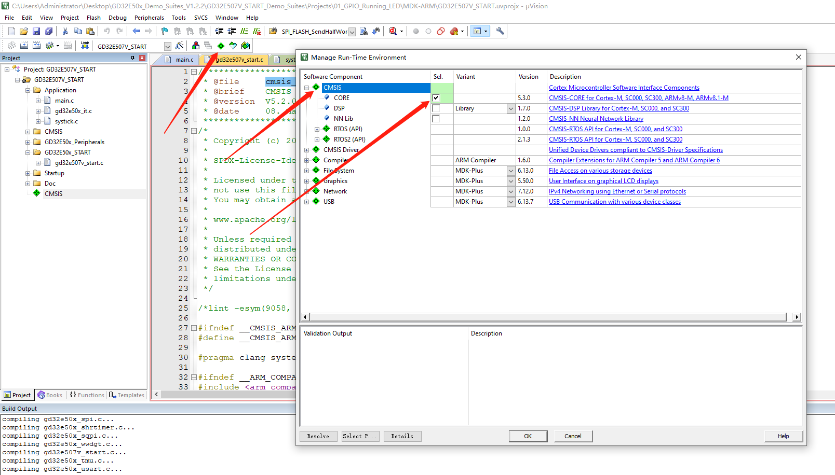Open the CMSIS-CORE for Cortex-M description link
This screenshot has width=835, height=475.
click(x=639, y=98)
